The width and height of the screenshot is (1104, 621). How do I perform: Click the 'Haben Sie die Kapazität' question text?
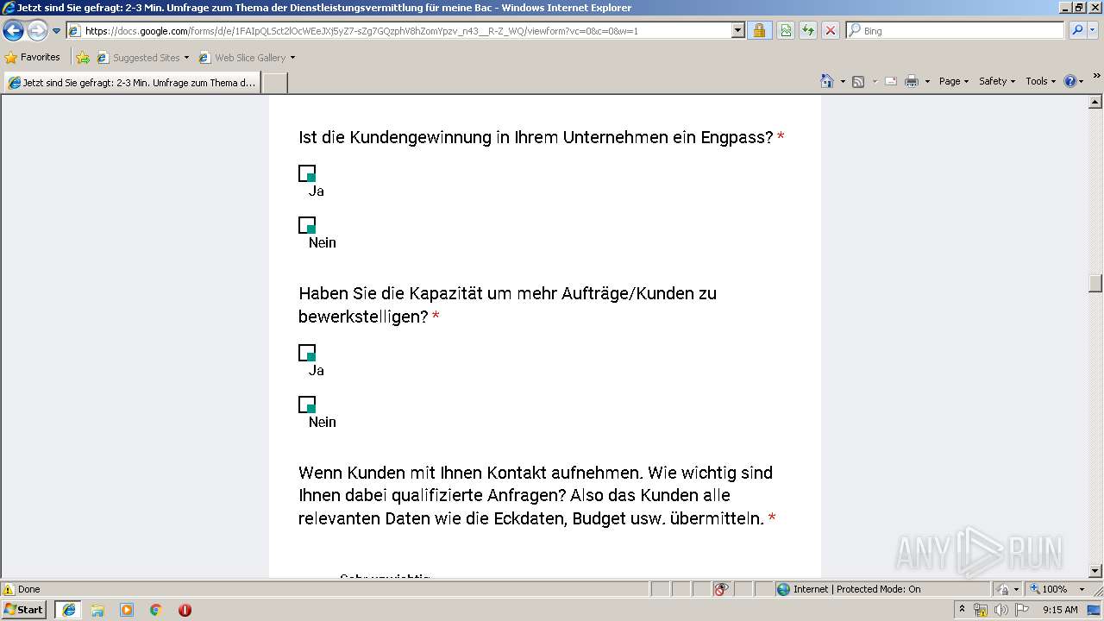pos(507,305)
